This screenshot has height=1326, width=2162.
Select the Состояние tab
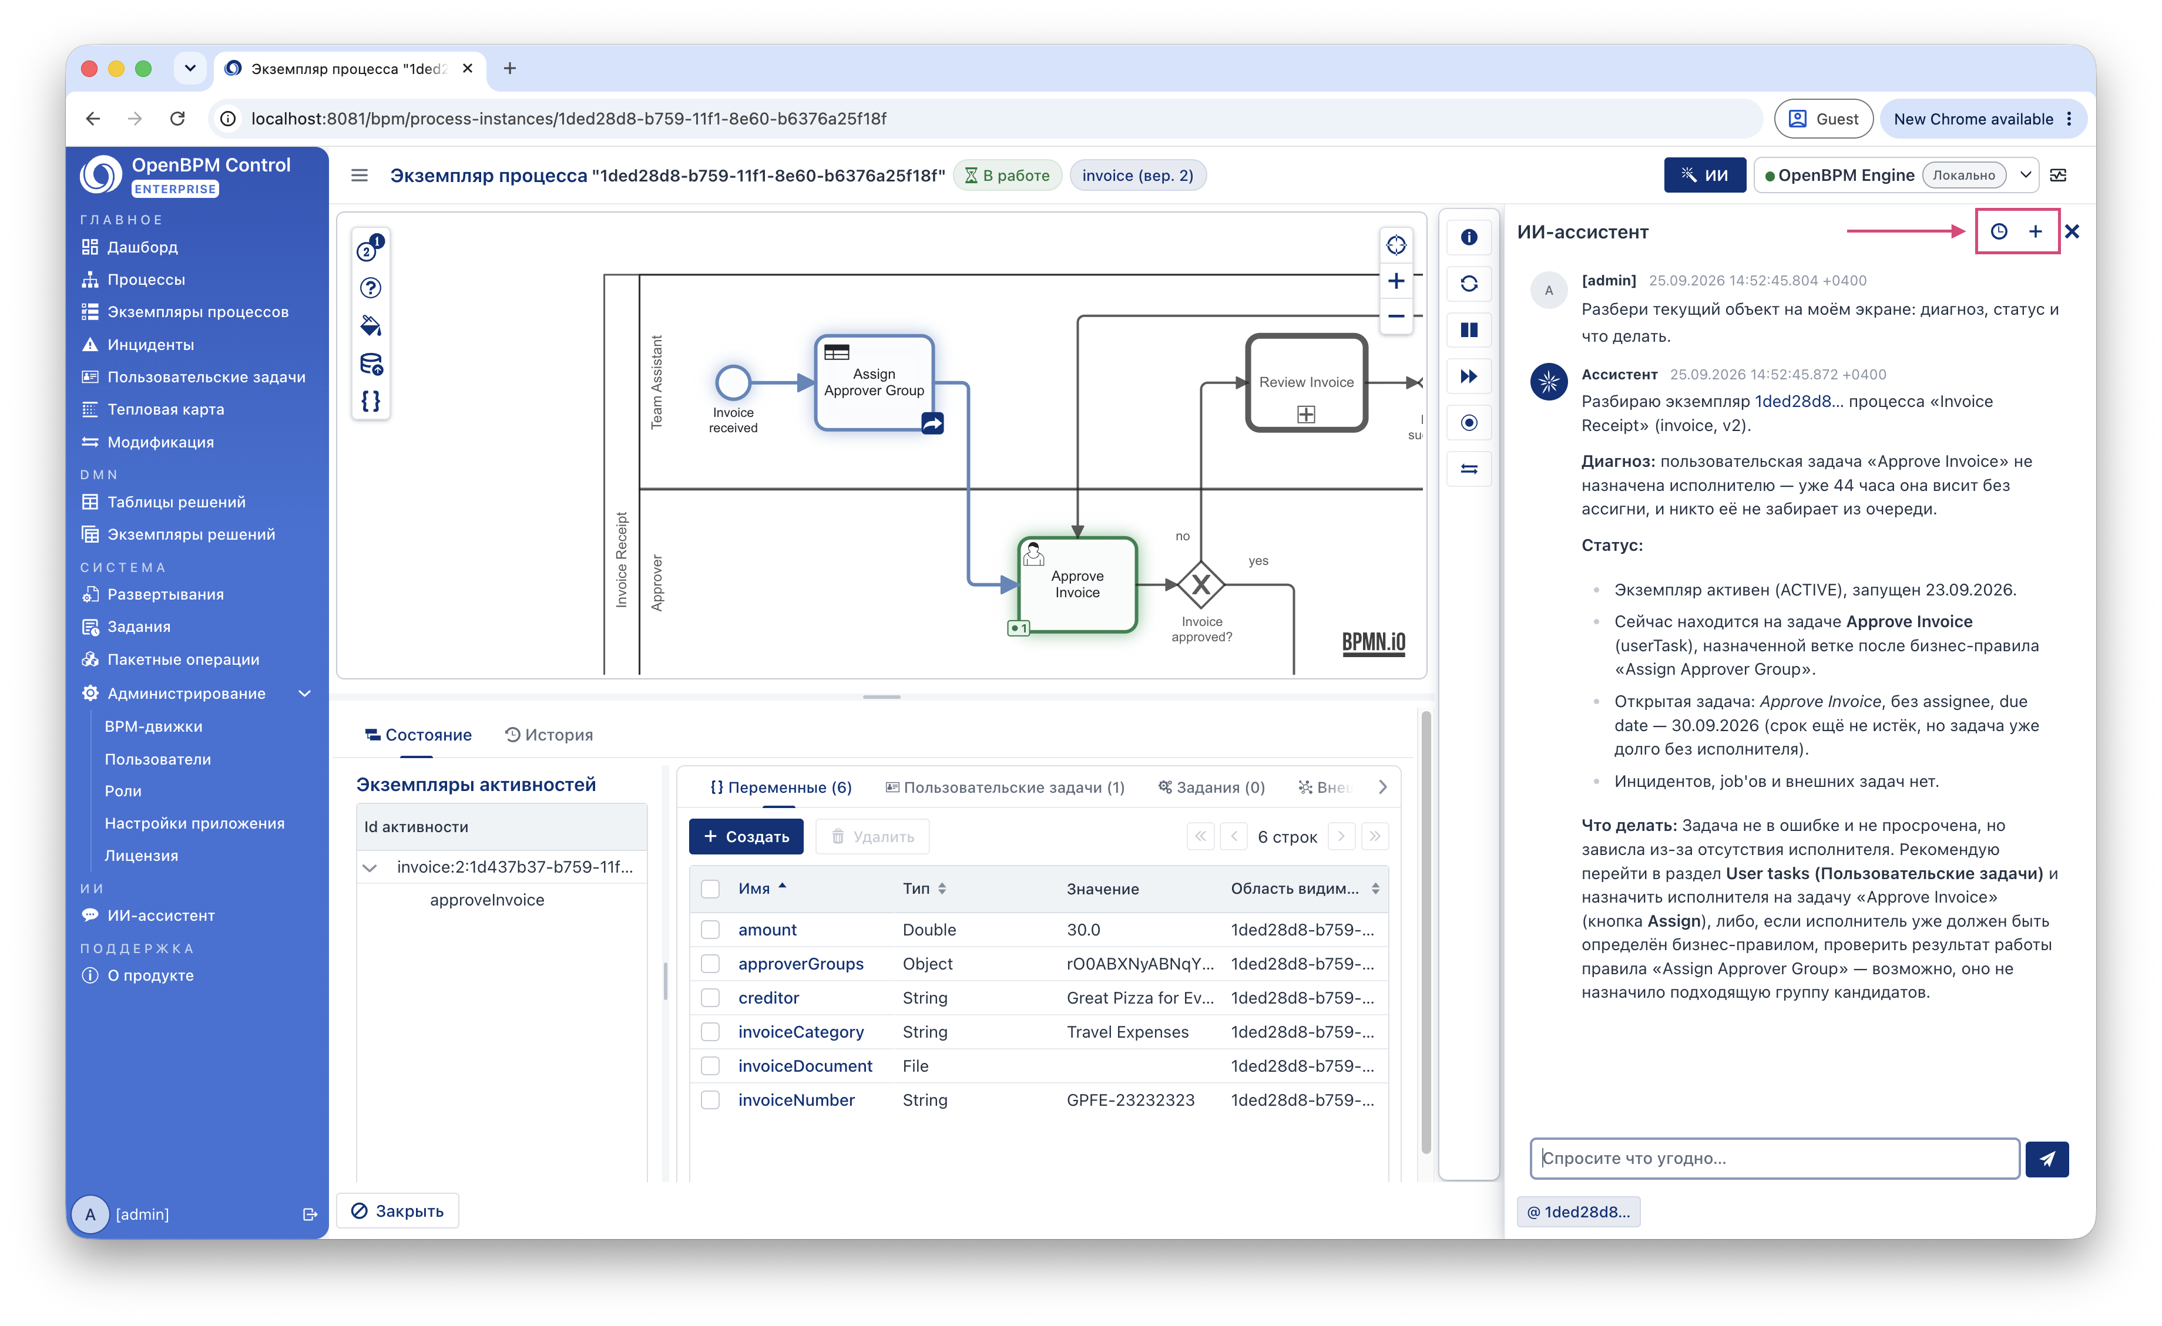pyautogui.click(x=418, y=735)
